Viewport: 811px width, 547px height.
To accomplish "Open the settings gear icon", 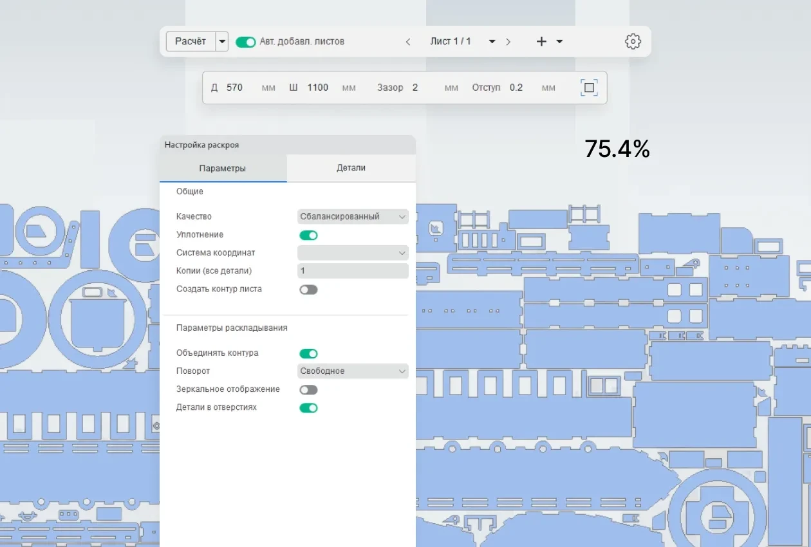I will pos(633,41).
